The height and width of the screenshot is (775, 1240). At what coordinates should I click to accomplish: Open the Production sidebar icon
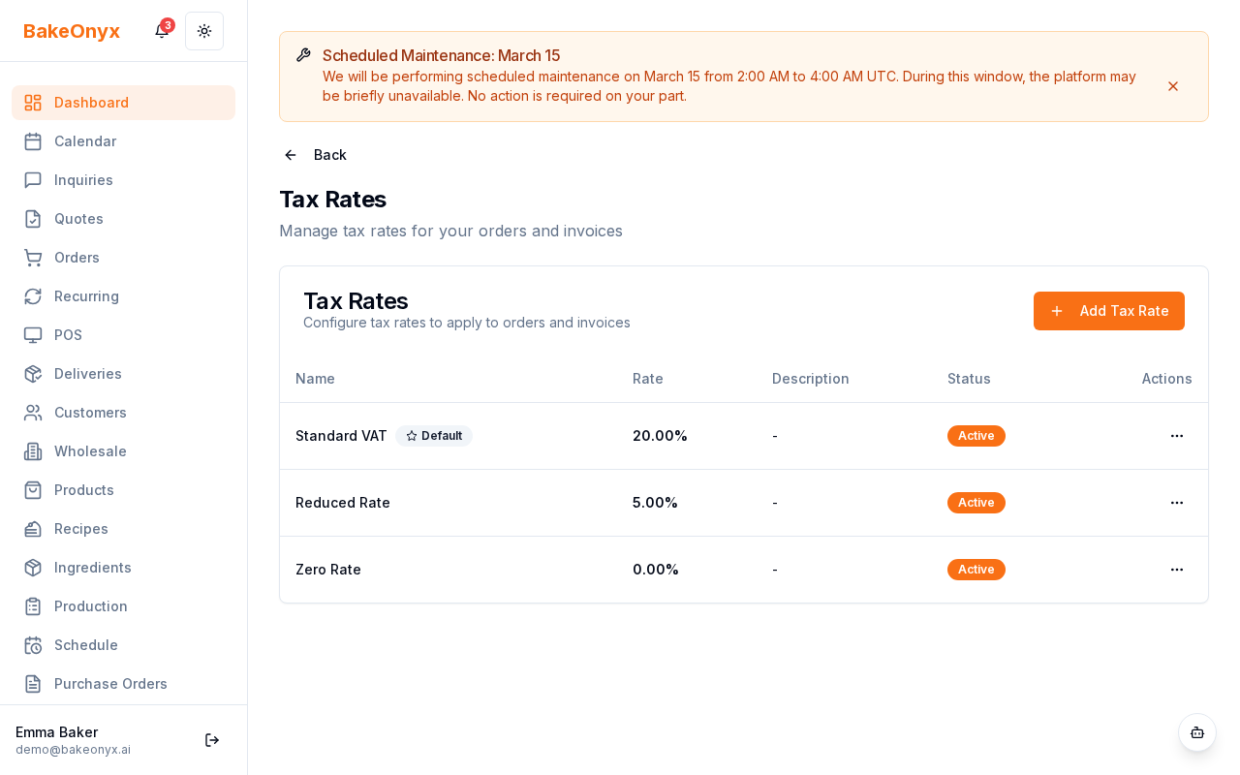tap(33, 606)
